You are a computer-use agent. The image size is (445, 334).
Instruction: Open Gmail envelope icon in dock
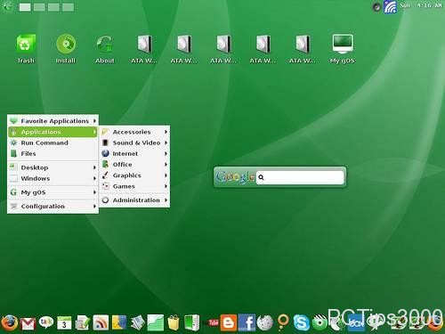[28, 323]
